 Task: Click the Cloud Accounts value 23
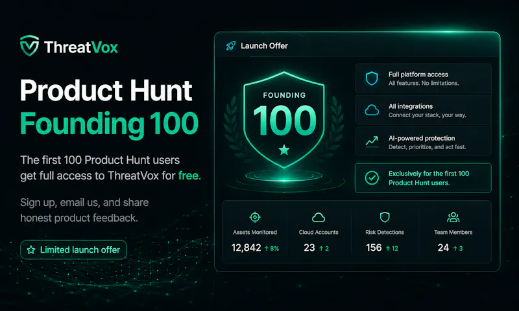[x=309, y=248]
